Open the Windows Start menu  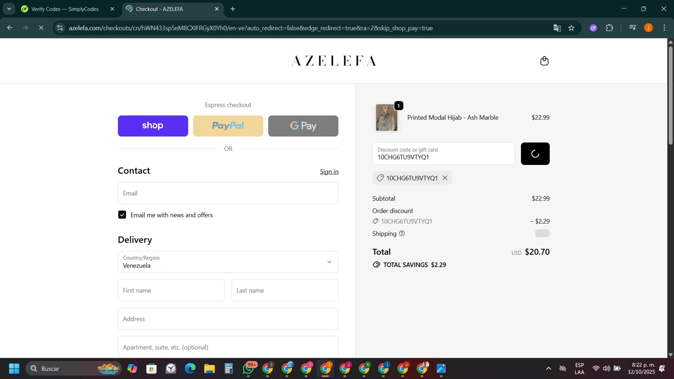coord(14,369)
